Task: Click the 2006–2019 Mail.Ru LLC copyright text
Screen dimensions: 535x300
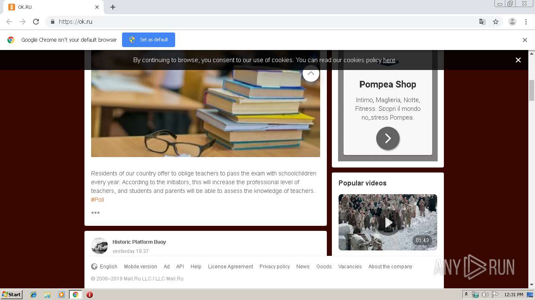Action: tap(137, 279)
